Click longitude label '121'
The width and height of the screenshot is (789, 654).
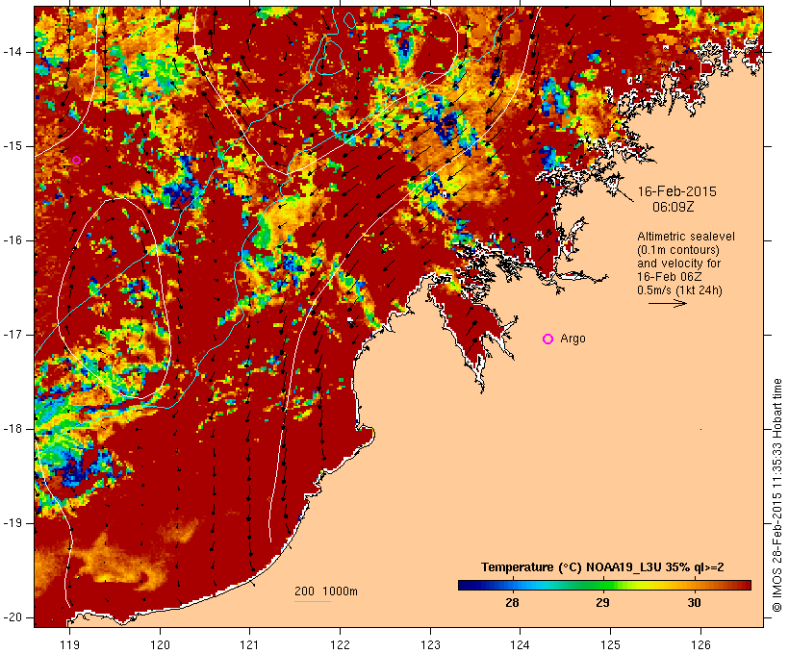point(249,645)
